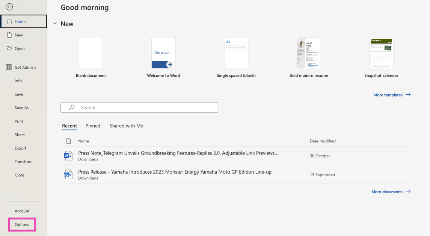This screenshot has height=236, width=430.
Task: Click the Get Add-ins grid icon
Action: pyautogui.click(x=9, y=67)
